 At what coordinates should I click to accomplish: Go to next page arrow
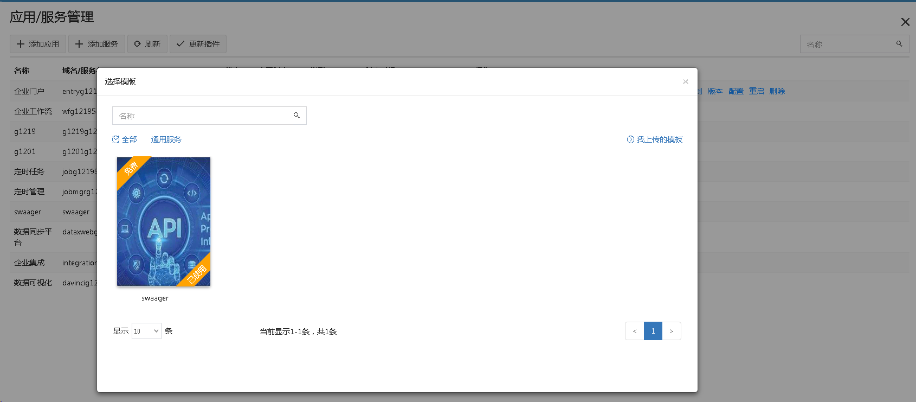tap(671, 331)
